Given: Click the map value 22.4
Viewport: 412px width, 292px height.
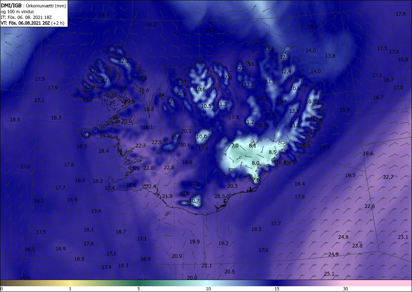Looking at the screenshot, I should tap(151, 187).
